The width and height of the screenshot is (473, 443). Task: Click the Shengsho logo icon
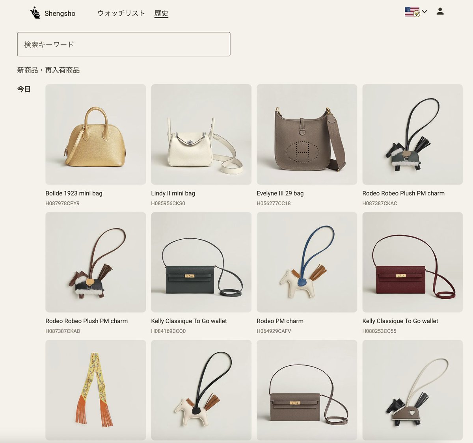[35, 13]
